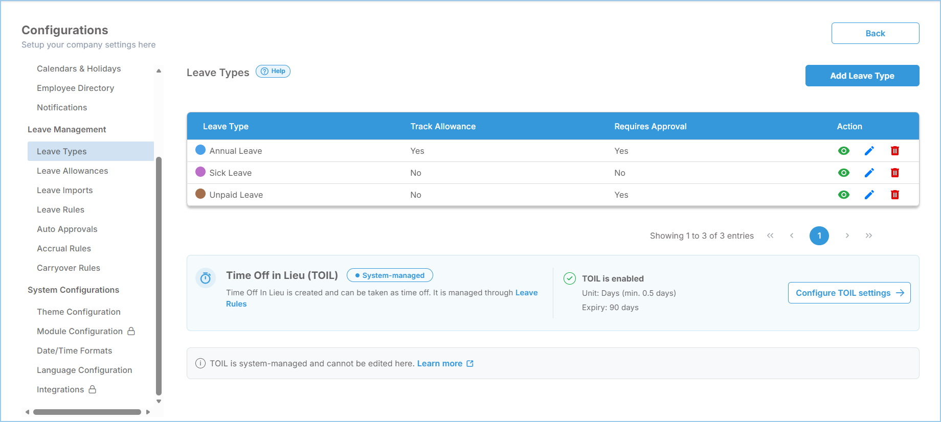Open Leave Allowances in sidebar

point(72,171)
